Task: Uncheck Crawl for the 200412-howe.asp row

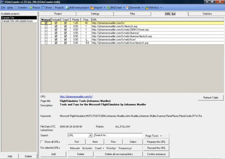Action: [x=65, y=29]
